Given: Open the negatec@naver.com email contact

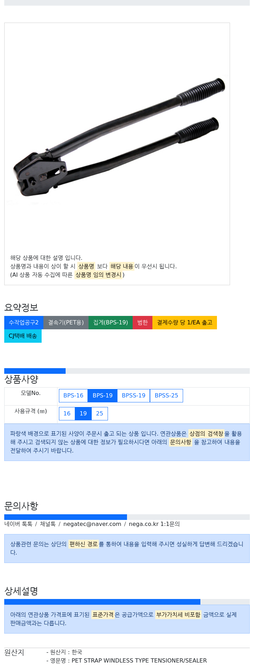Looking at the screenshot, I should coord(92,524).
